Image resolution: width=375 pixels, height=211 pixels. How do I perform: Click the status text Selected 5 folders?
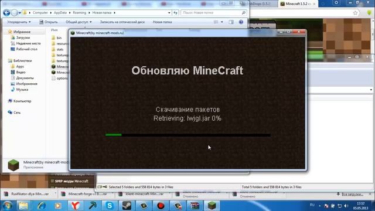click(x=141, y=187)
